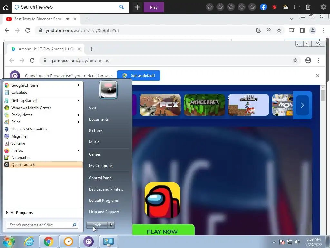Open media control icon in YouTube toolbar
Viewport: 330px width, 248px height.
[292, 30]
